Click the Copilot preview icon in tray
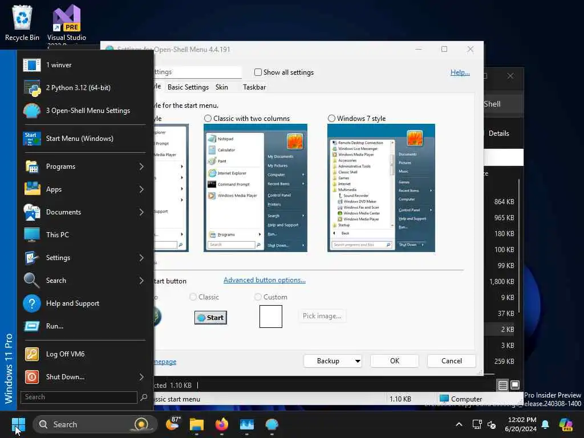This screenshot has width=584, height=438. tap(566, 424)
